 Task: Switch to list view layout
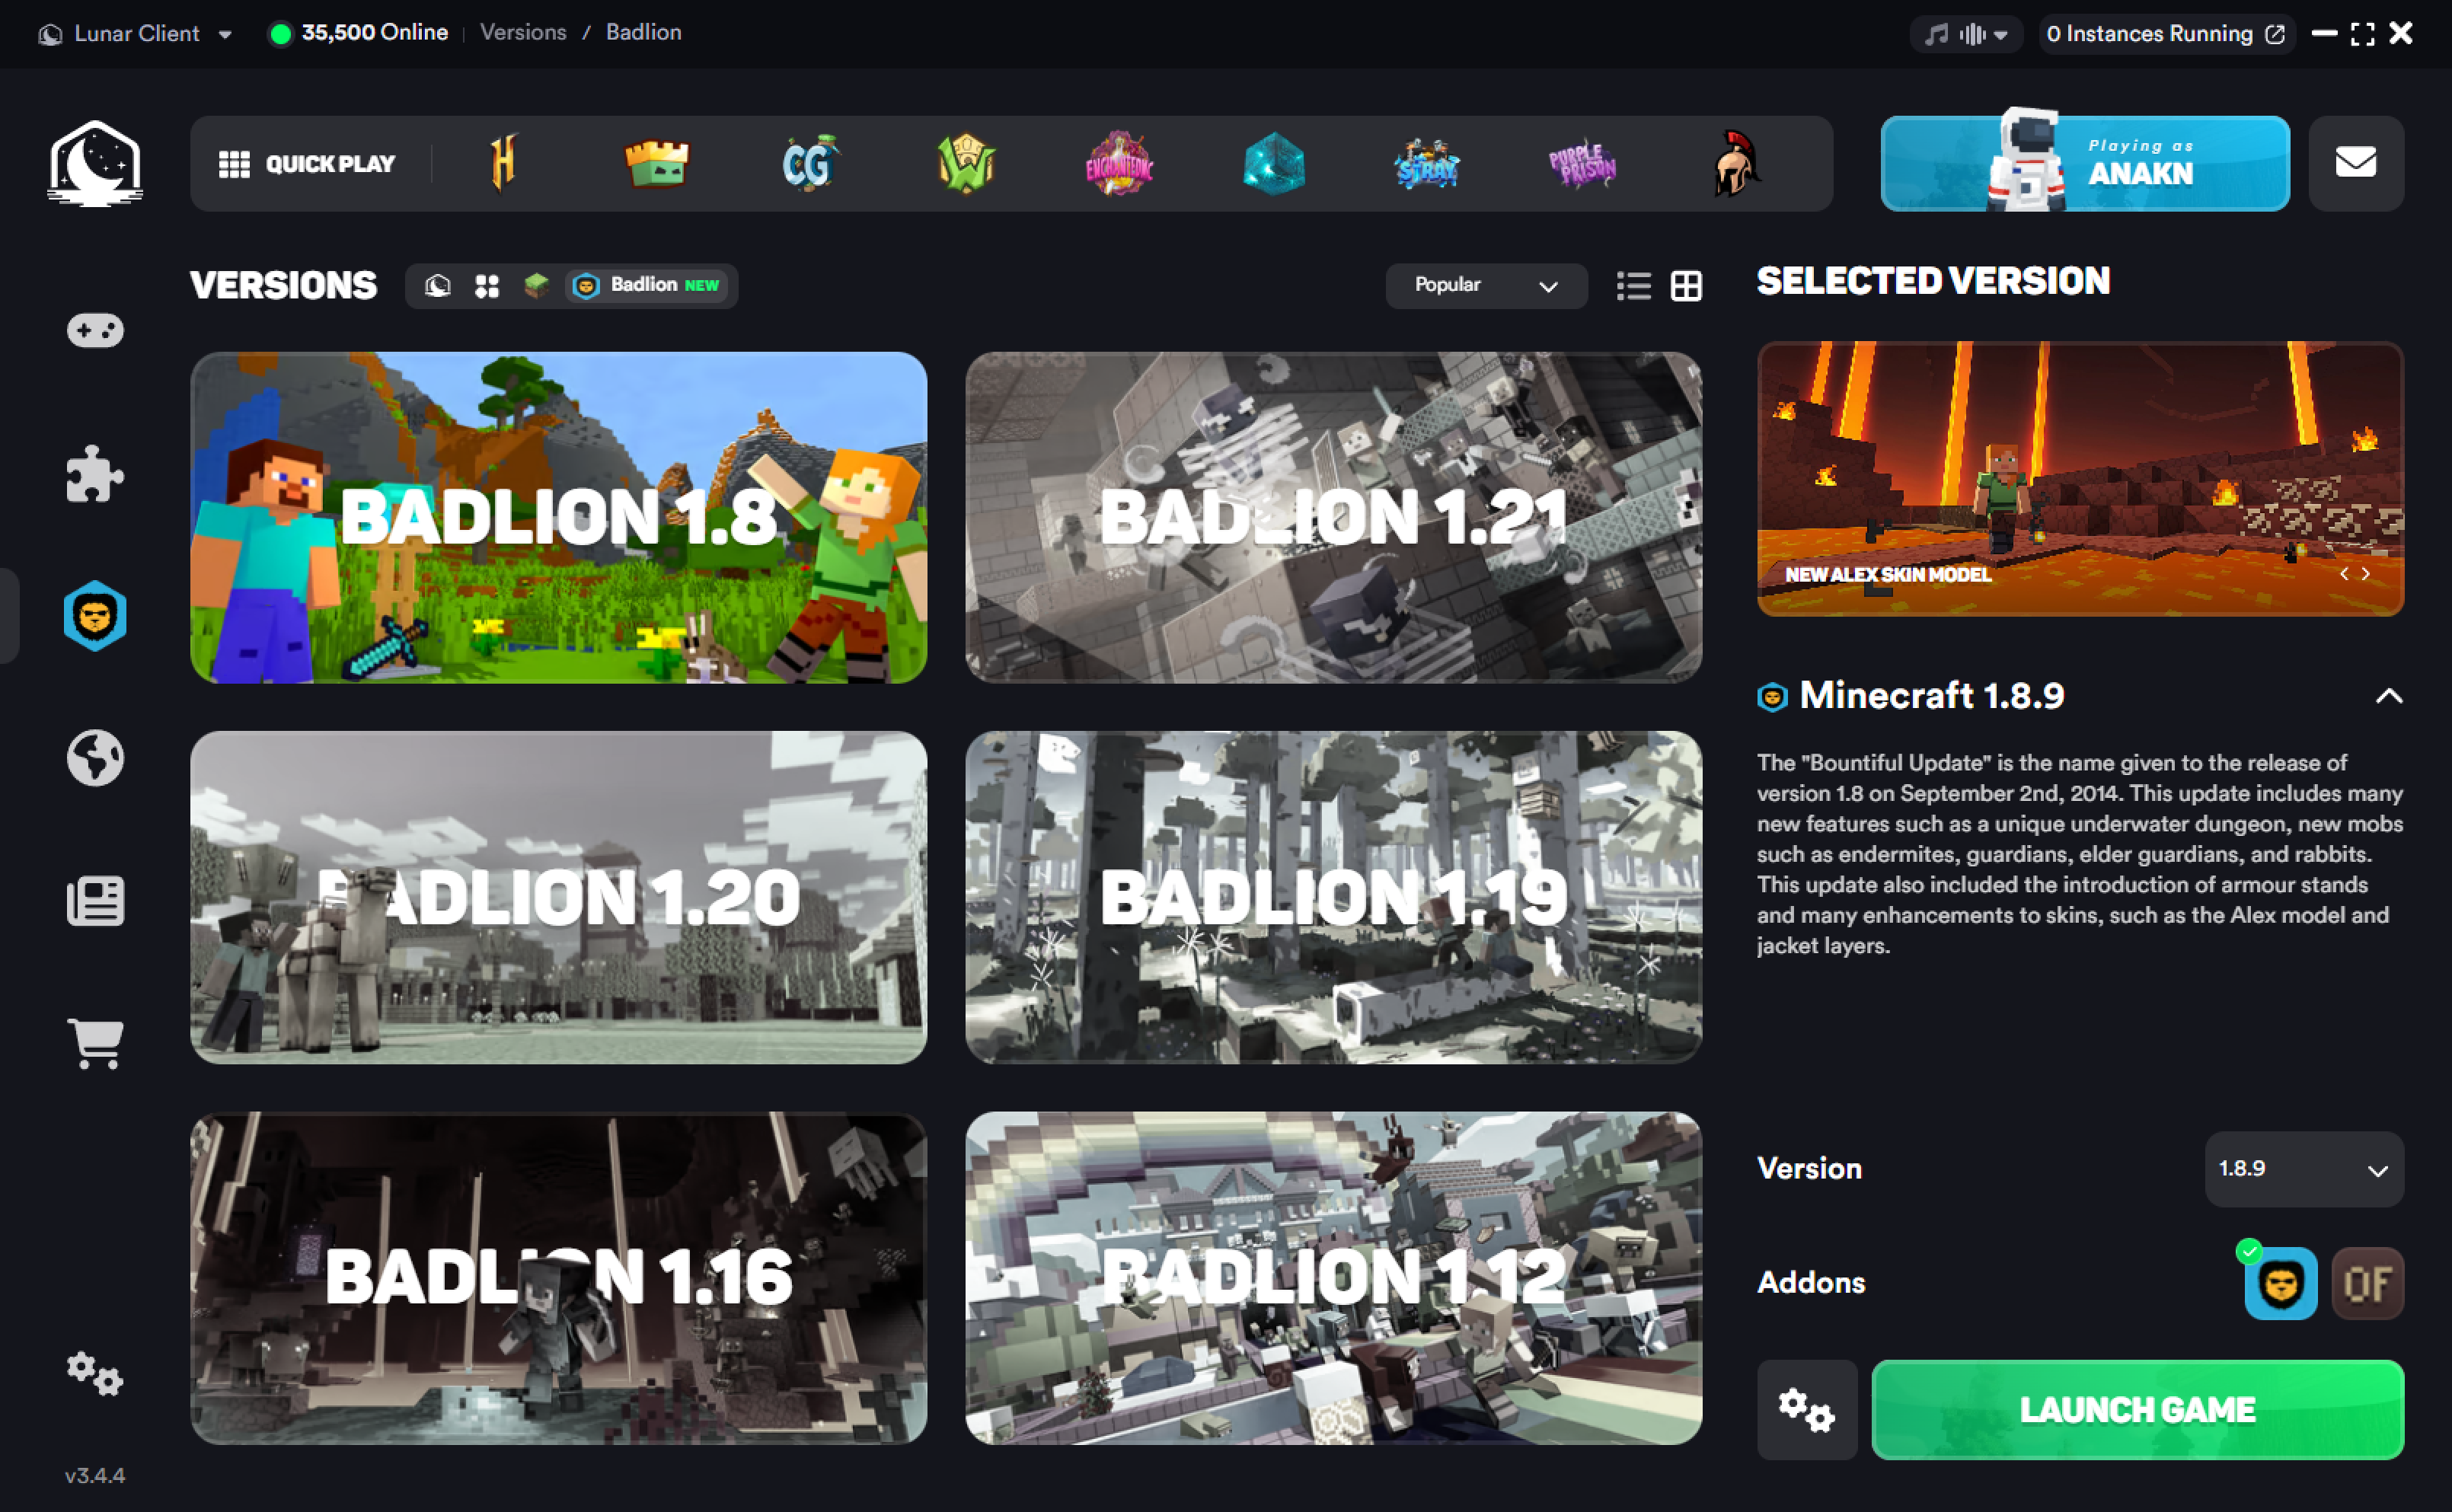[1634, 286]
